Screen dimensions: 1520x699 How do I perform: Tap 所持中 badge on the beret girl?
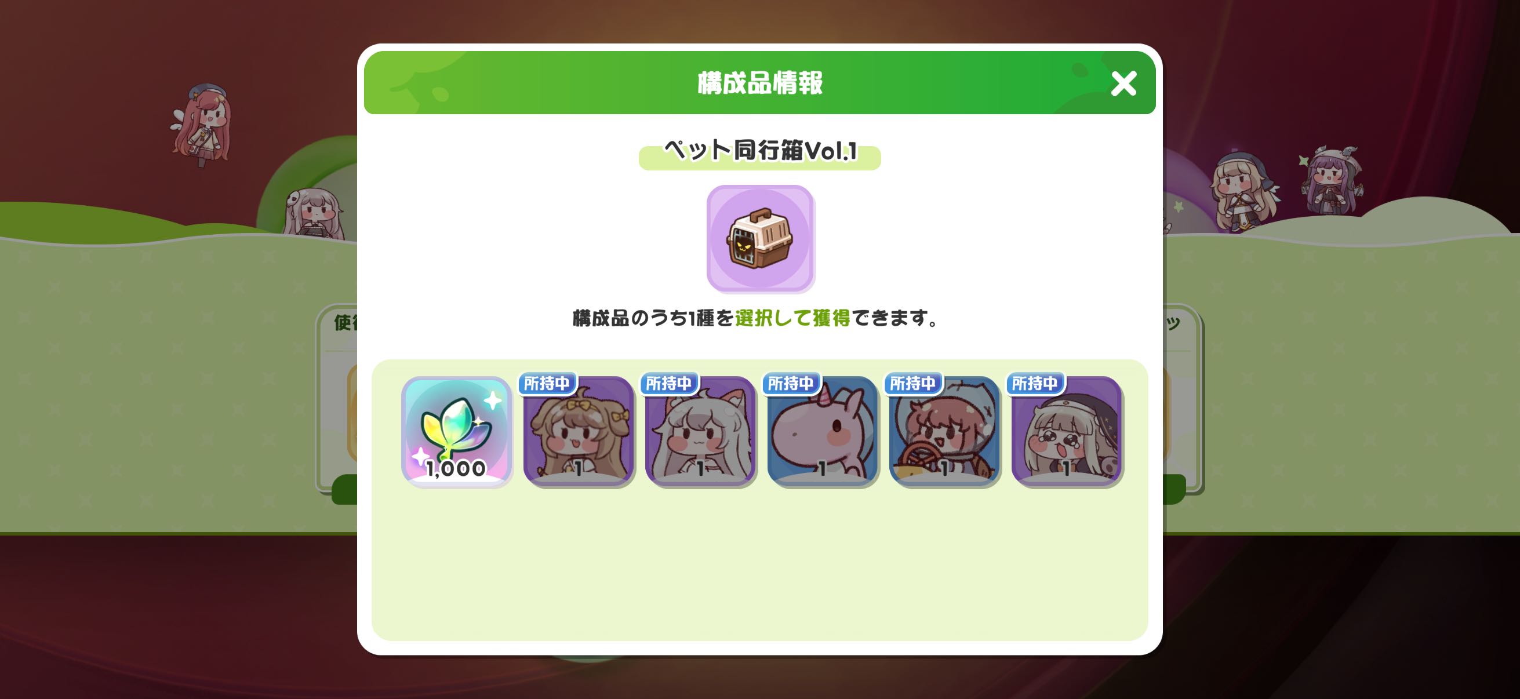(x=1035, y=384)
